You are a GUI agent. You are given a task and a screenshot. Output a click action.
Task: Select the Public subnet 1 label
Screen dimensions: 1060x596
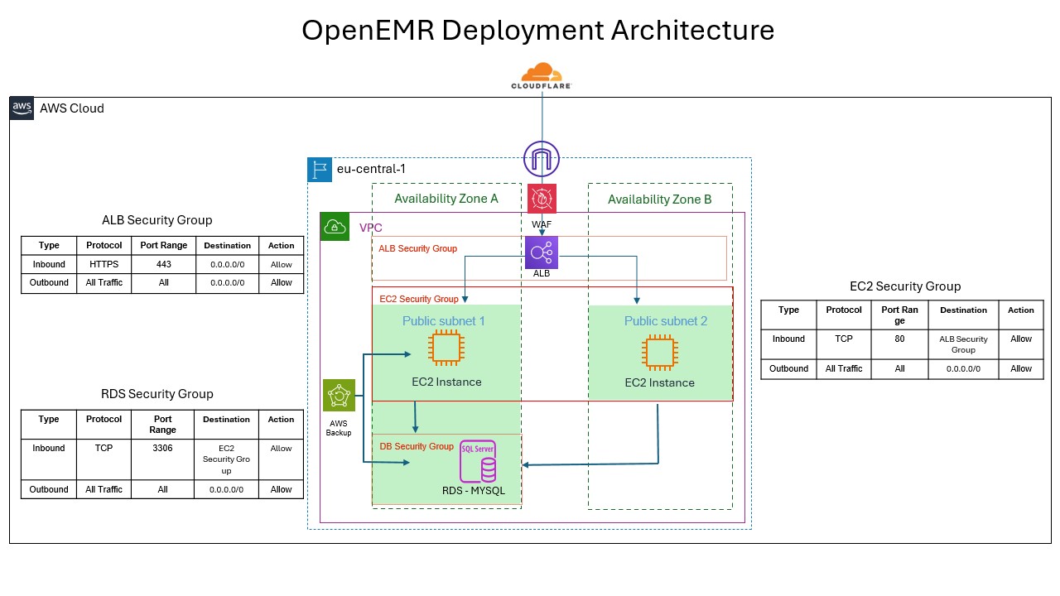(x=444, y=320)
